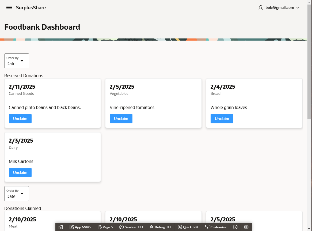
Task: Click the user profile icon
Action: (x=260, y=7)
